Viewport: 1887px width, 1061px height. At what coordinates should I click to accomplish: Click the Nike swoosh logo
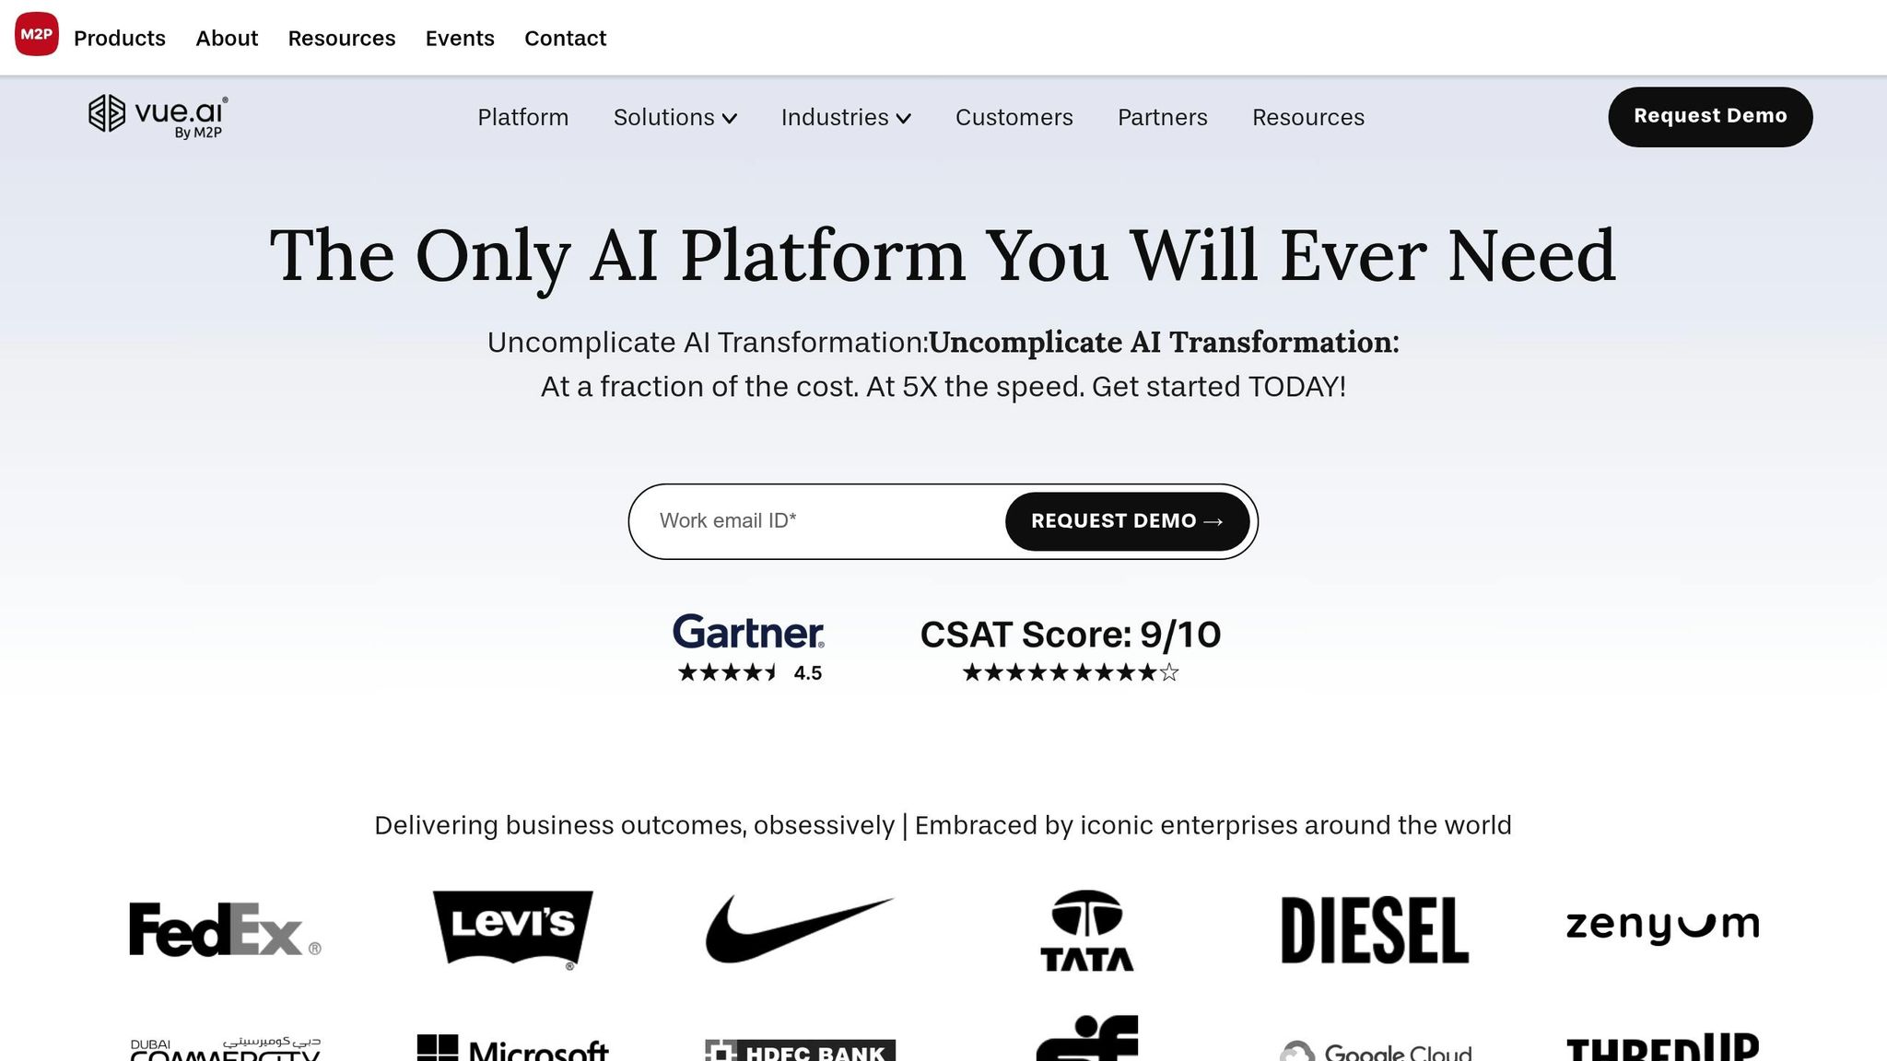pyautogui.click(x=799, y=928)
